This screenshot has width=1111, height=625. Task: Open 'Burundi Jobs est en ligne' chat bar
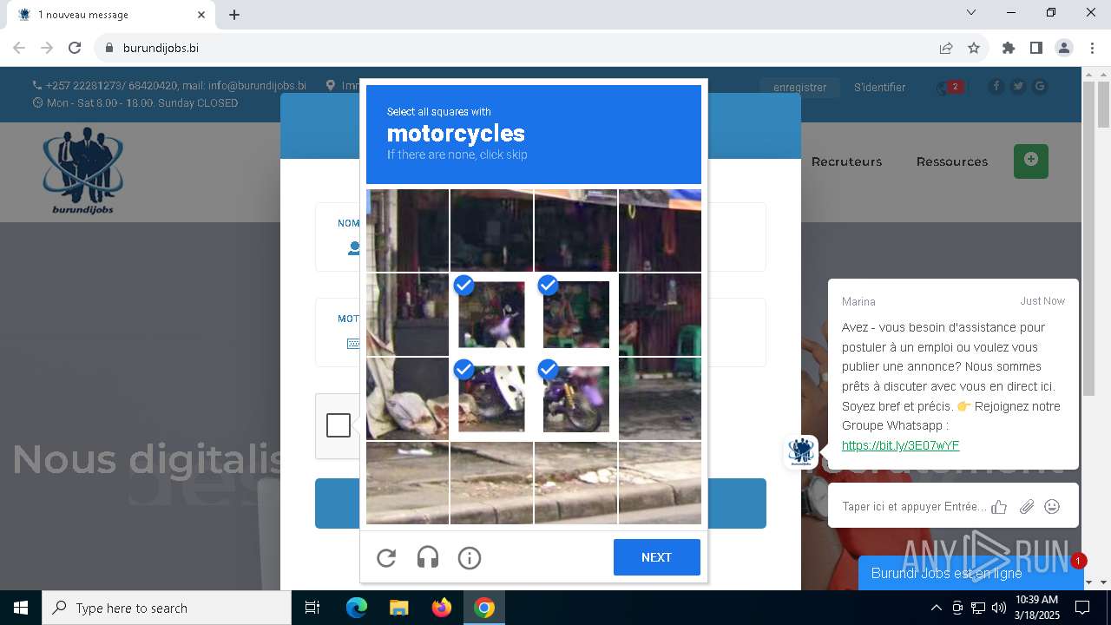(970, 573)
